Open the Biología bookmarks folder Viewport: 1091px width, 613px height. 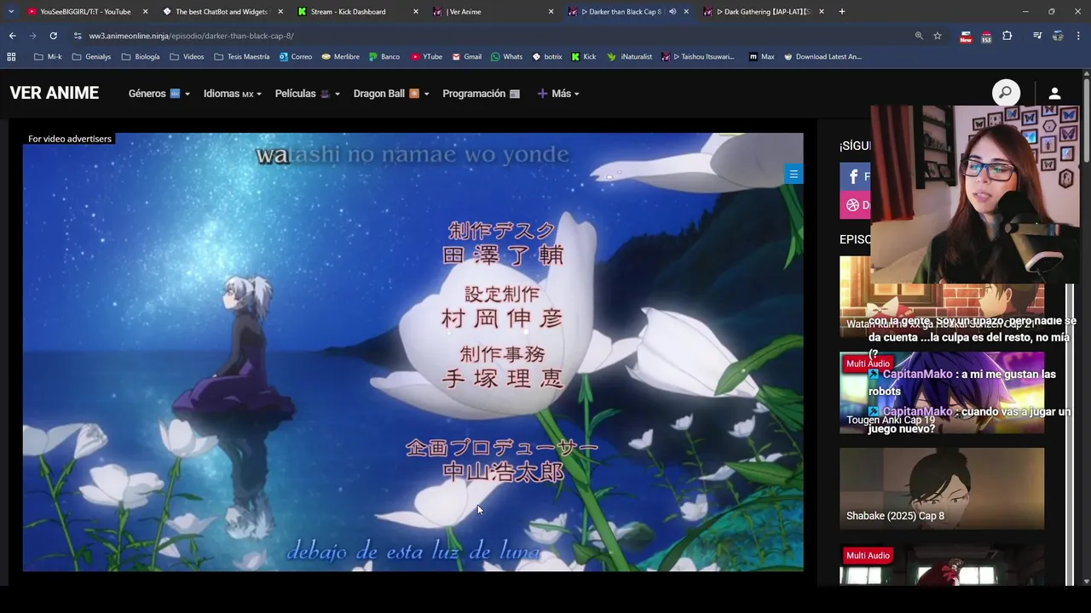141,57
